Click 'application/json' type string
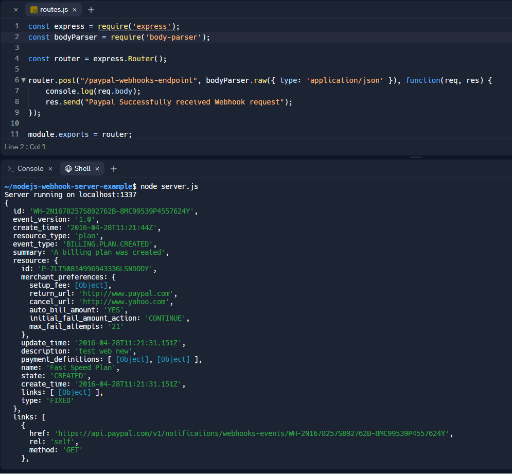This screenshot has height=474, width=512. click(x=344, y=80)
